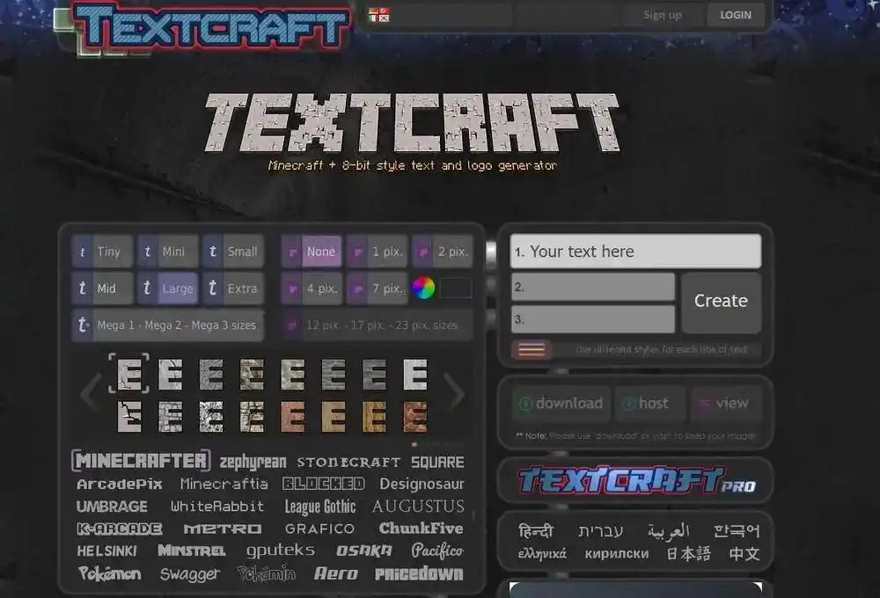This screenshot has width=880, height=598.
Task: Click the download button
Action: [x=561, y=404]
